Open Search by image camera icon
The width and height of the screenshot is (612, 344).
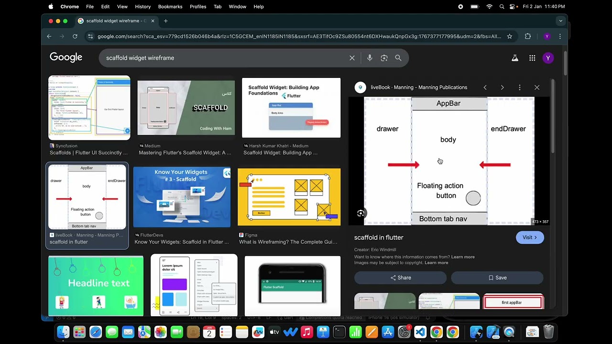pos(384,58)
